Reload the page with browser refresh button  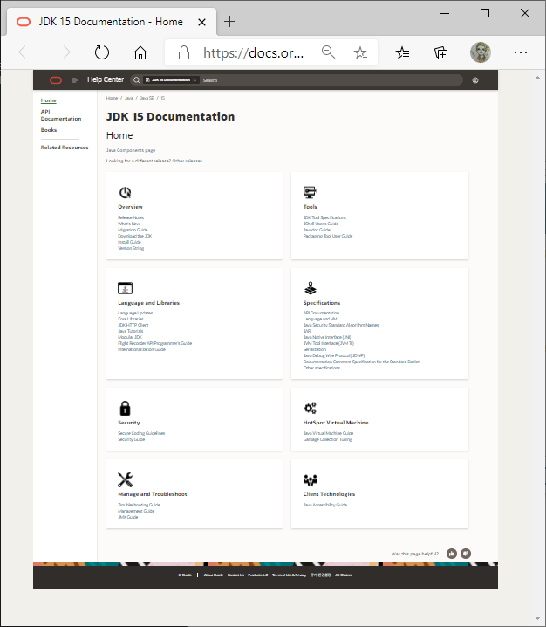(x=102, y=52)
